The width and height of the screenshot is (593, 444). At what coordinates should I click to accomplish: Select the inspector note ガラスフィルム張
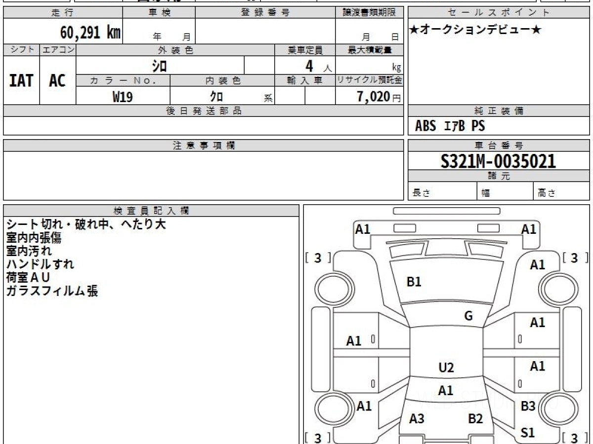click(52, 291)
